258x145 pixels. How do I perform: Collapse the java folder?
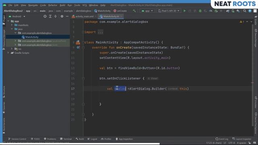pos(12,29)
